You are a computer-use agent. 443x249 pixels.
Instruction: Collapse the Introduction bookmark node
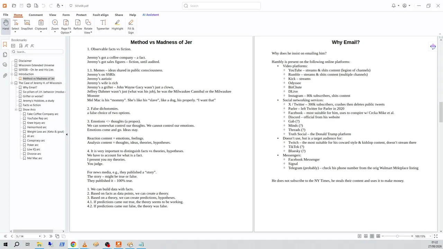12,74
